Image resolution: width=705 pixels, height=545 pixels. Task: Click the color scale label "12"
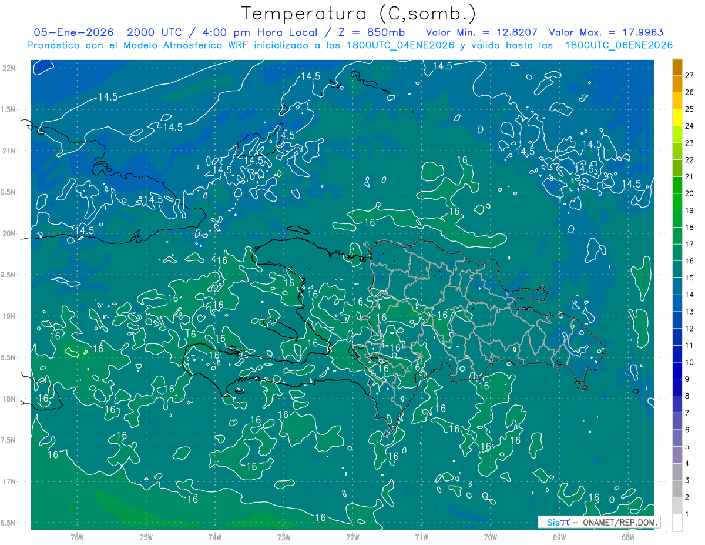point(689,328)
